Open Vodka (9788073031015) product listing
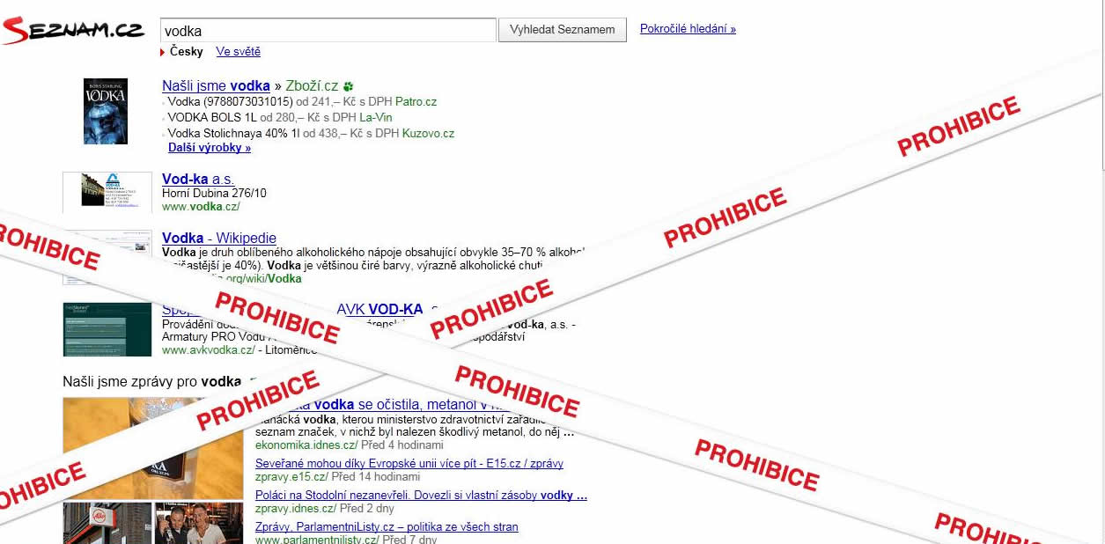The height and width of the screenshot is (544, 1105). (x=230, y=102)
